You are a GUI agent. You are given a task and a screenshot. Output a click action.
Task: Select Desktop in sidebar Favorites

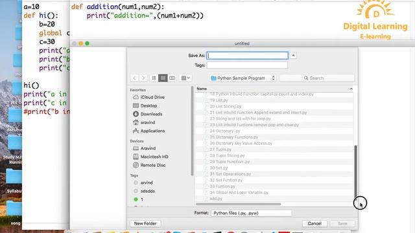click(x=145, y=105)
